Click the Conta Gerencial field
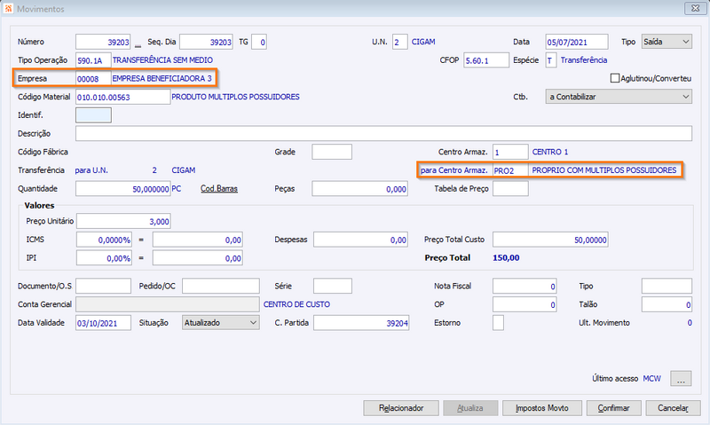 coord(167,304)
